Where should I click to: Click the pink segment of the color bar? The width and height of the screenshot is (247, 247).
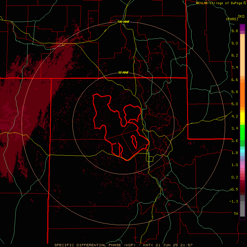242,166
